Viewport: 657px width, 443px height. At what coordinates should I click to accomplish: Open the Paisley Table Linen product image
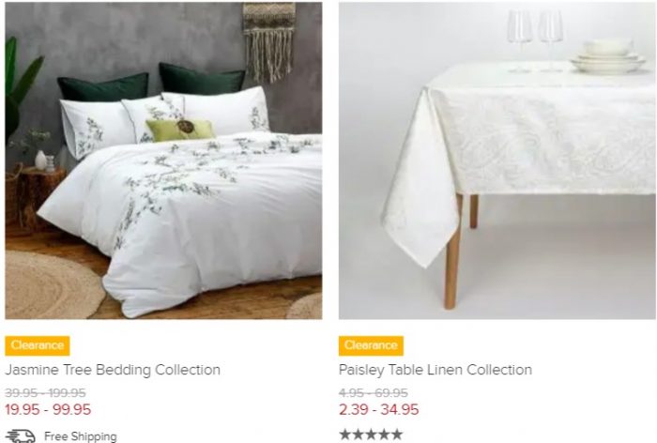tap(497, 160)
